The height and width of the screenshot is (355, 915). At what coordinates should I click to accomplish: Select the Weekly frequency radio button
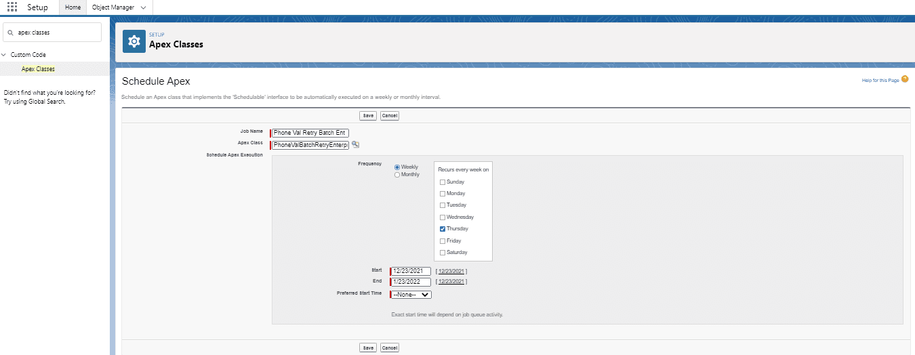click(397, 167)
